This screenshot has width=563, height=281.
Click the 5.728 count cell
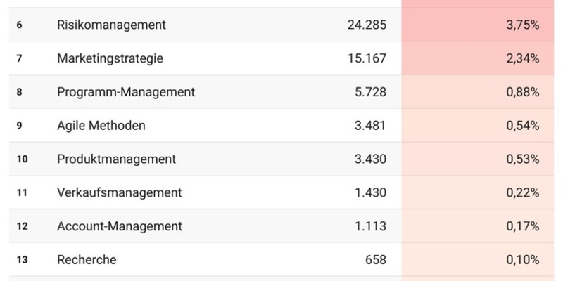click(x=371, y=92)
